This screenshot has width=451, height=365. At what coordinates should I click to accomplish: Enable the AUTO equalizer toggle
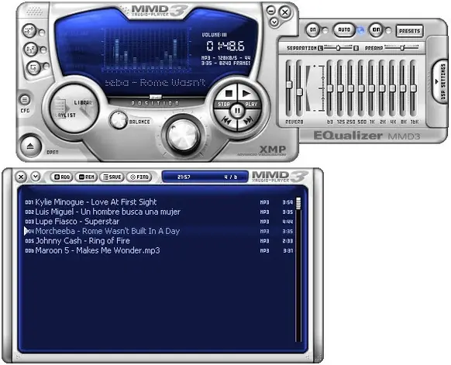[344, 29]
